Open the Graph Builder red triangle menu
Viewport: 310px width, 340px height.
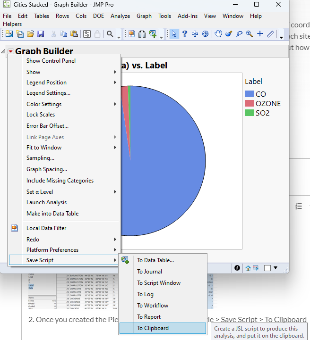[x=11, y=51]
